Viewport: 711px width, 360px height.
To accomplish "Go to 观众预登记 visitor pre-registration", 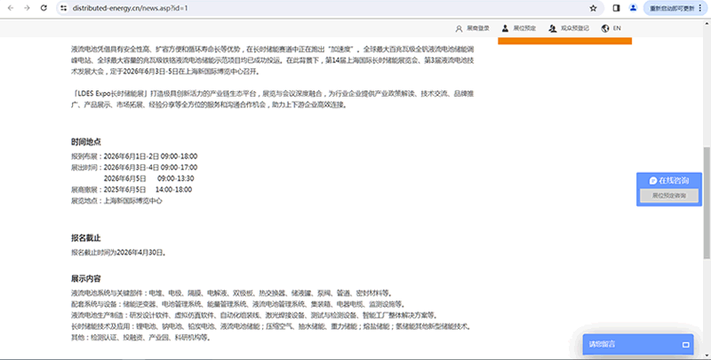I will [571, 28].
